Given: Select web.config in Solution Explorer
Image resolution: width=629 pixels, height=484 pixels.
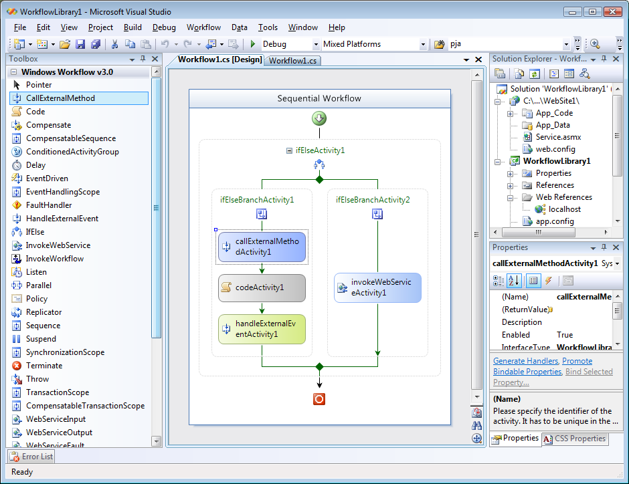Looking at the screenshot, I should click(555, 149).
